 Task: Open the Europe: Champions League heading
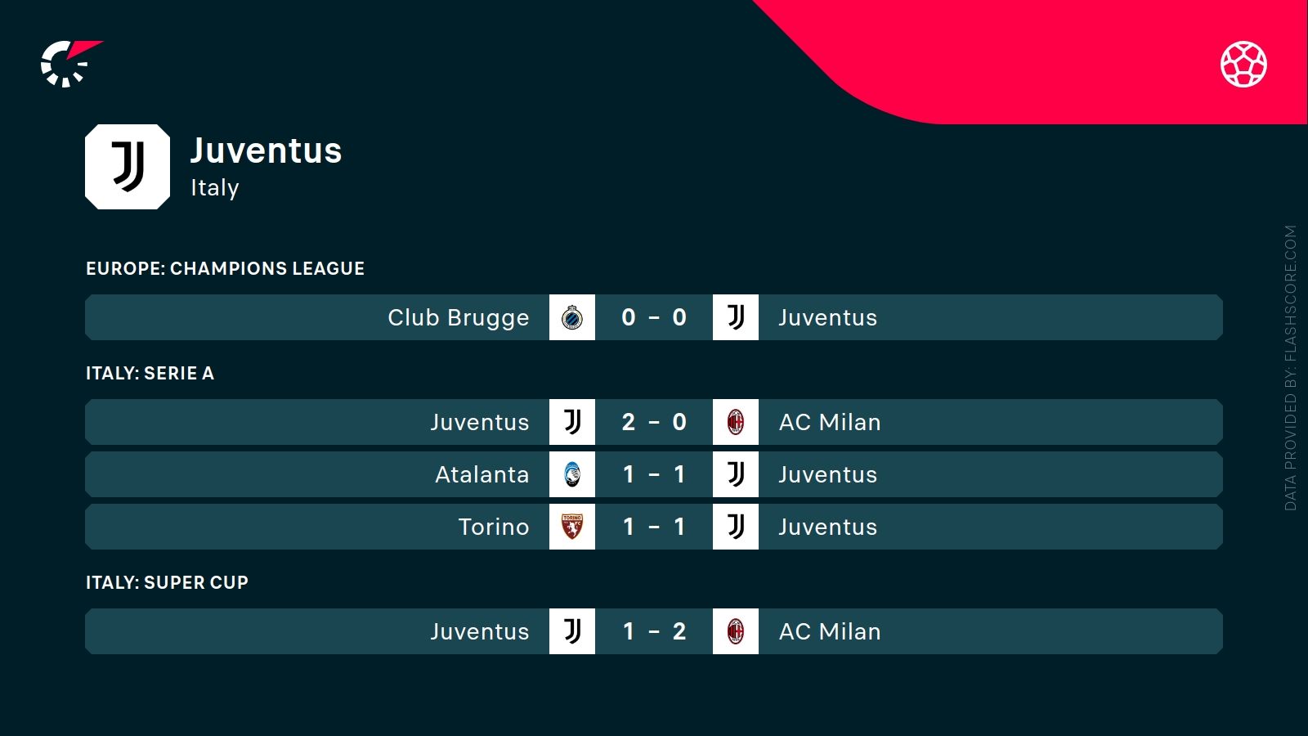coord(225,268)
